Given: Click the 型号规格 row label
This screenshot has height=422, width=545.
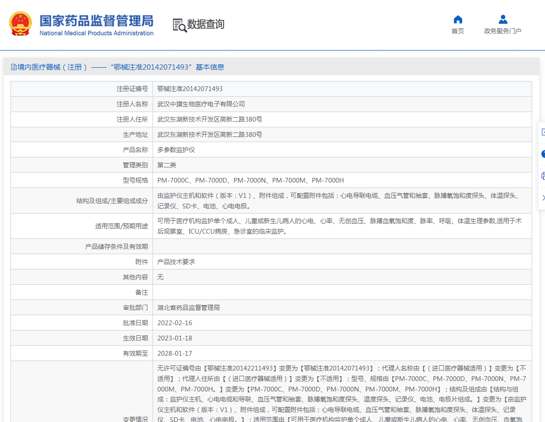Looking at the screenshot, I should 135,180.
